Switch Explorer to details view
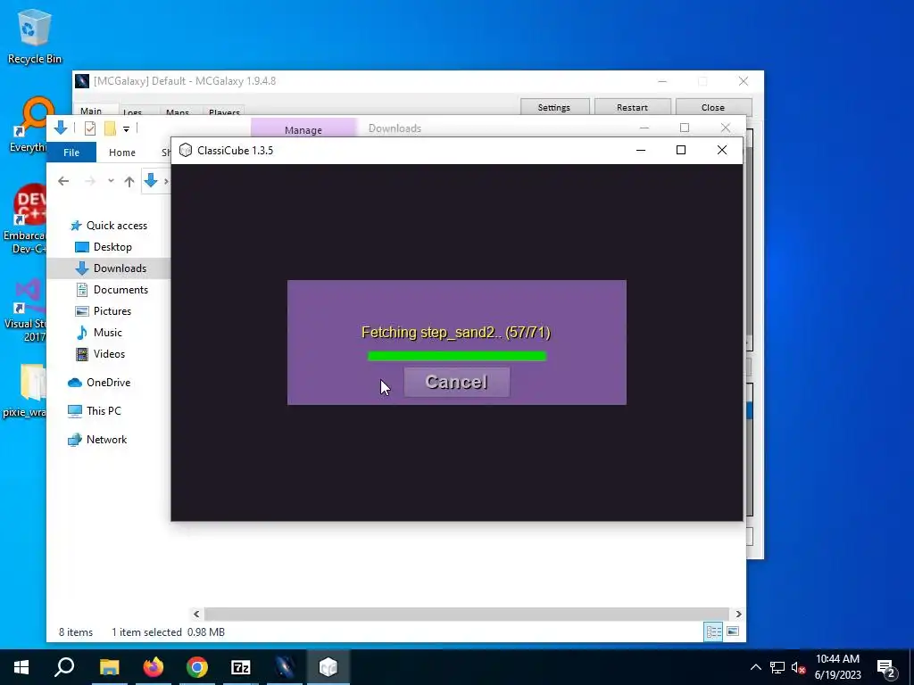Image resolution: width=914 pixels, height=685 pixels. click(713, 632)
